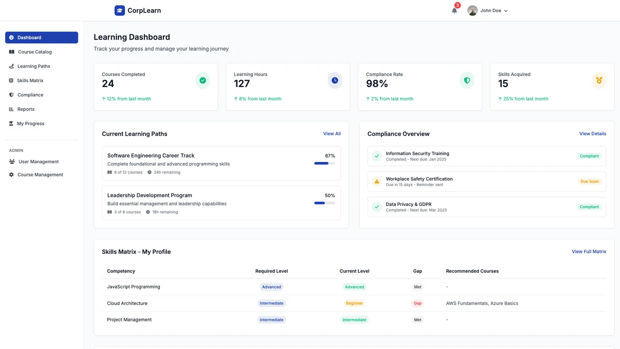Click the Compliance Rate shield icon
Image resolution: width=620 pixels, height=349 pixels.
(x=467, y=81)
